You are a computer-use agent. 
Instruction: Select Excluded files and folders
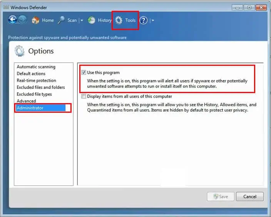pos(41,87)
